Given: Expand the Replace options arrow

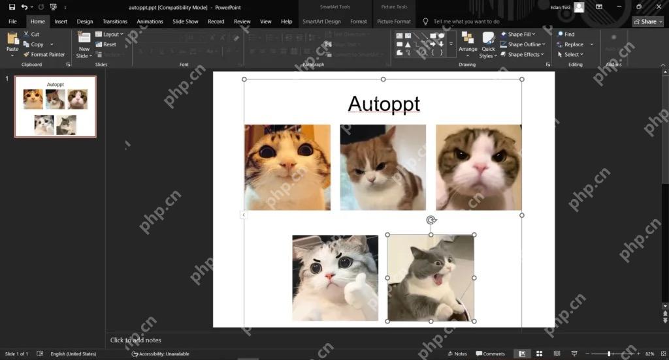Looking at the screenshot, I should point(591,44).
